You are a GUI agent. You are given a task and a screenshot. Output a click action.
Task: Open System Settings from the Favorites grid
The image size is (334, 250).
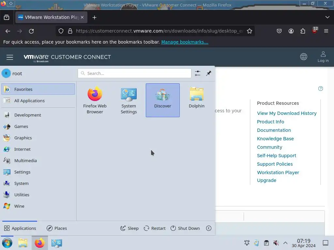coord(129,100)
